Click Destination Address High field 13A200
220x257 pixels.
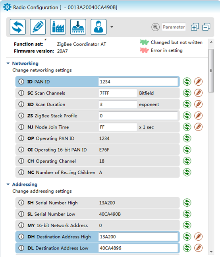coord(138,236)
